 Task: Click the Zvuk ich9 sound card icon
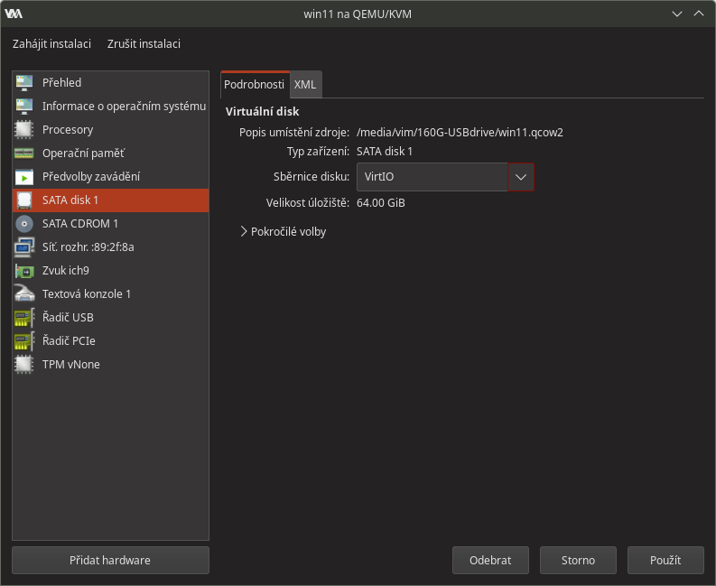24,271
